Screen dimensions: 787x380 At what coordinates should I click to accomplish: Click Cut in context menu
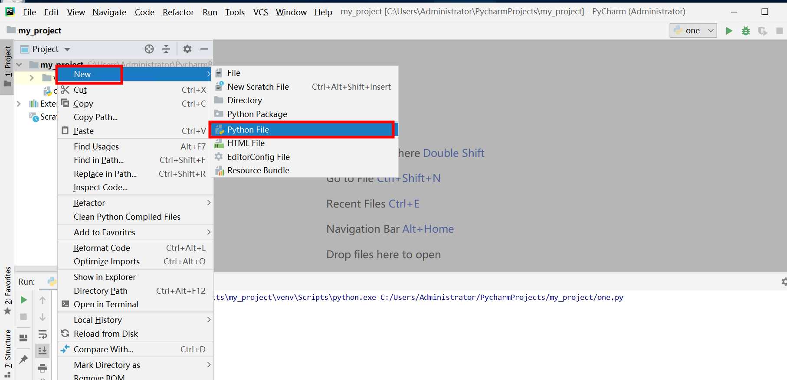pyautogui.click(x=135, y=90)
